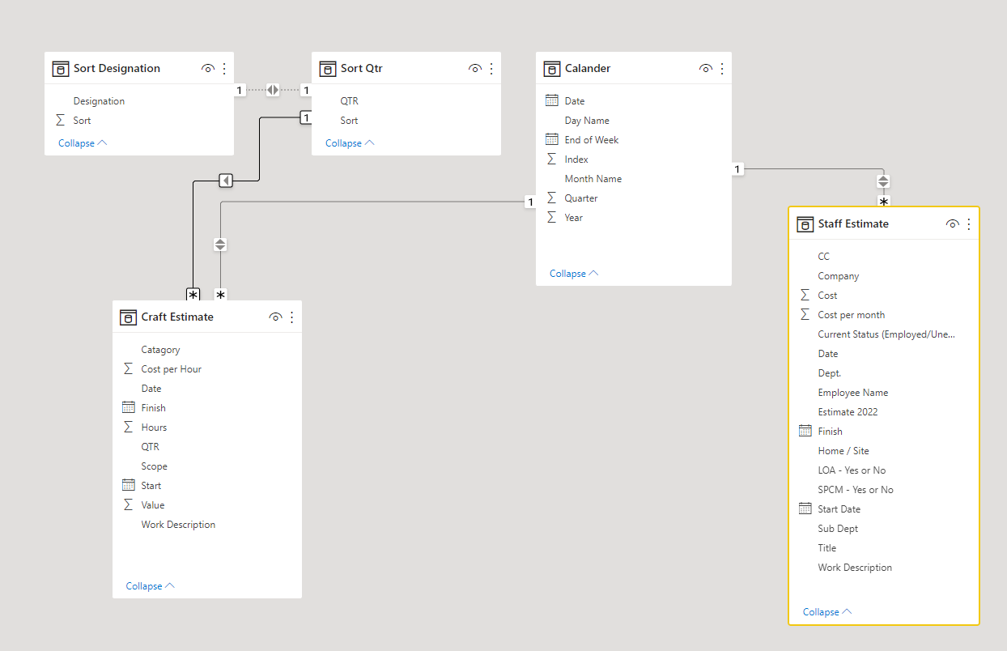
Task: Click the Craft Estimate table icon
Action: click(x=128, y=317)
